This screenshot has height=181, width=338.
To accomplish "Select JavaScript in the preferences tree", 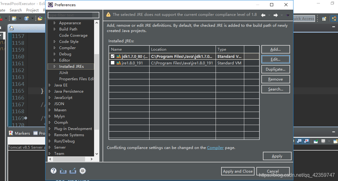I will [x=63, y=98].
